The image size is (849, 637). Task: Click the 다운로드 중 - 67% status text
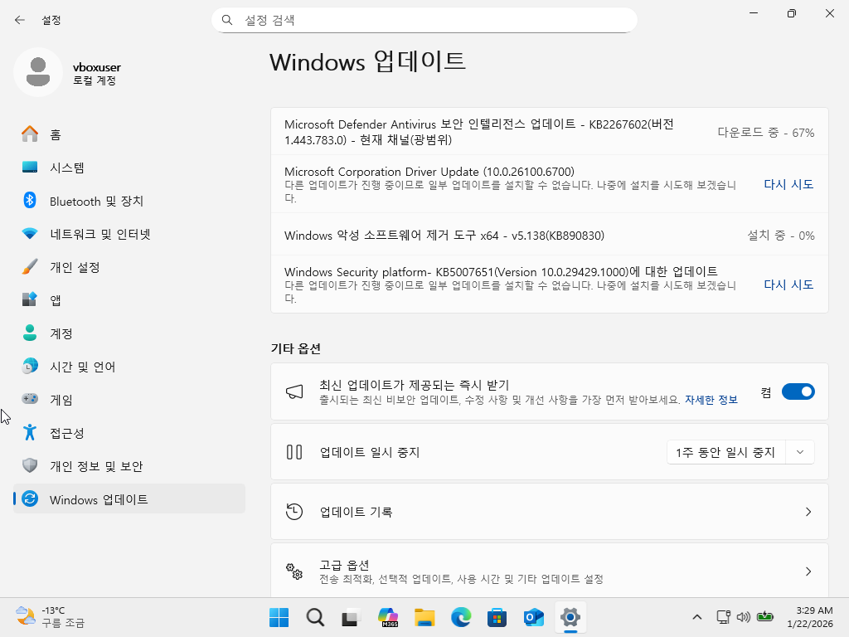pos(765,133)
